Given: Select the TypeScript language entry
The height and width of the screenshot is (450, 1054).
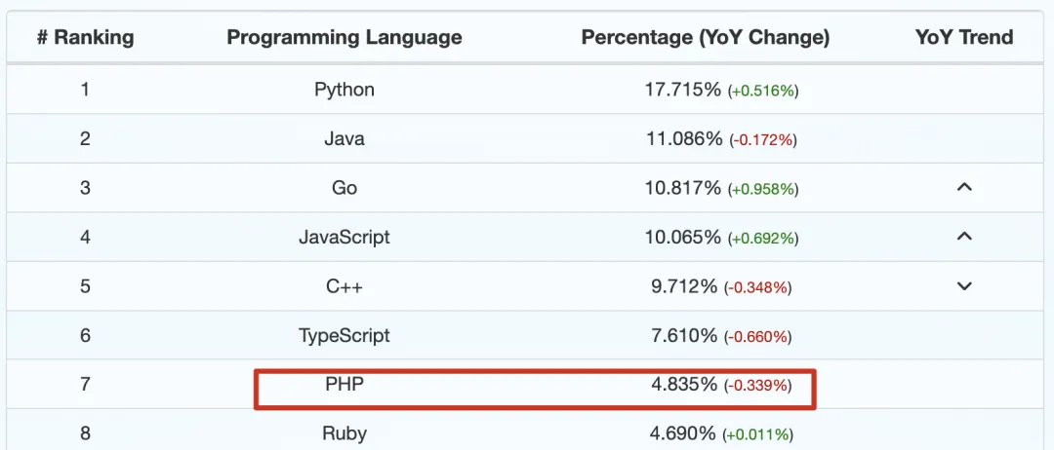Looking at the screenshot, I should [345, 336].
